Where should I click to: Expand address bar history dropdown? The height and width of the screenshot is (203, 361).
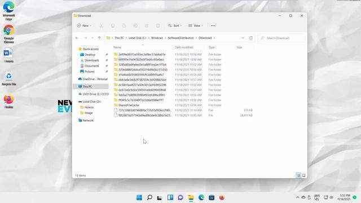point(243,38)
